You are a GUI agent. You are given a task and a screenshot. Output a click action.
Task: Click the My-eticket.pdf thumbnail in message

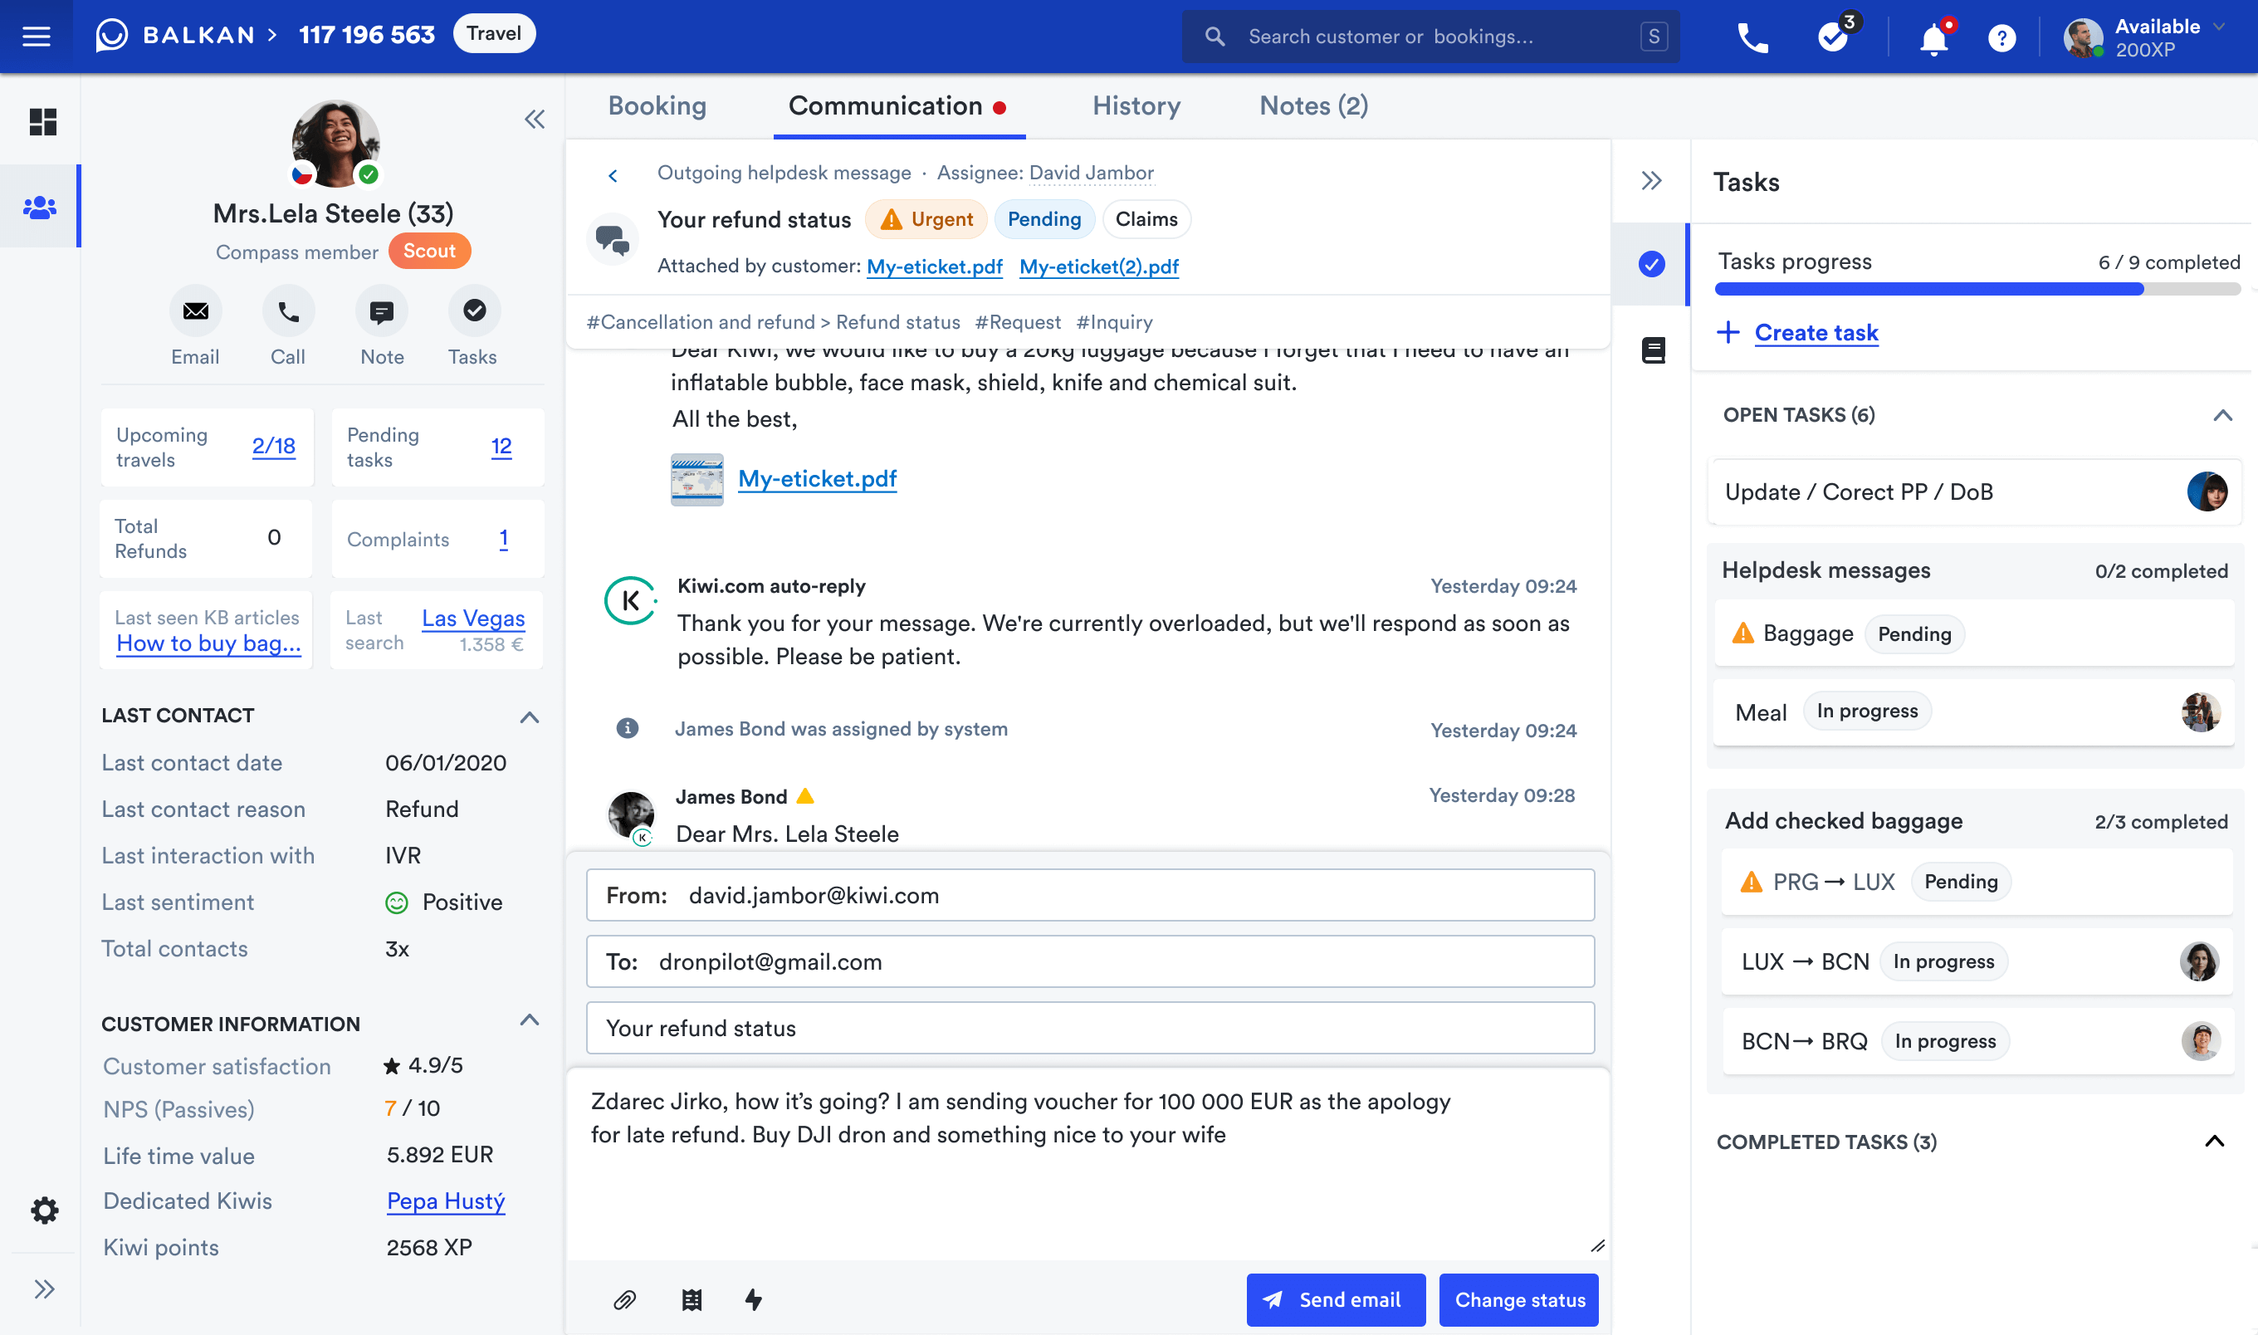tap(697, 480)
